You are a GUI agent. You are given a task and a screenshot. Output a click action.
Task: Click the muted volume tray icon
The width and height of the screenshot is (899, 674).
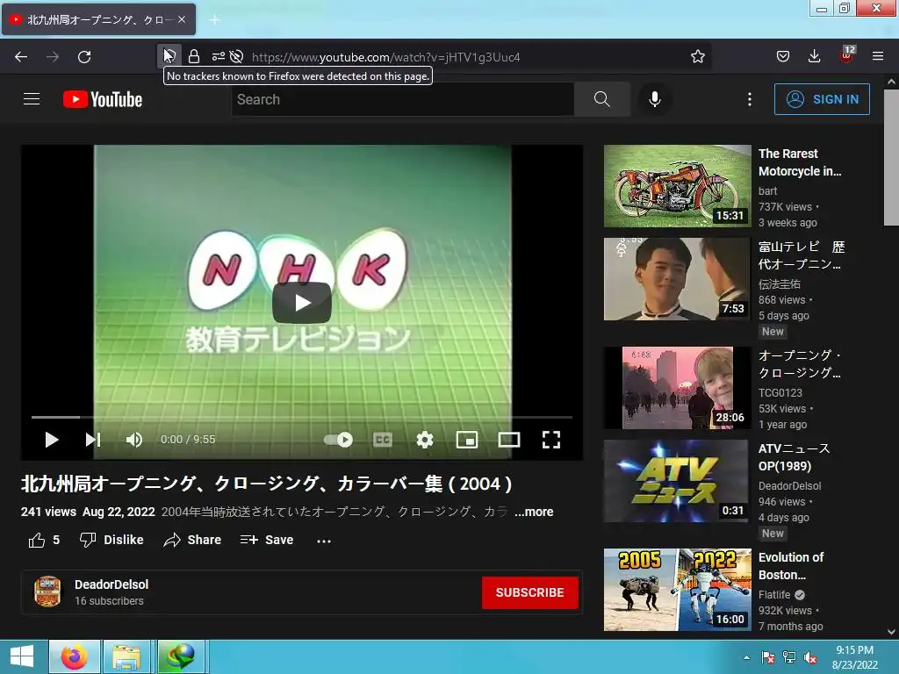[810, 657]
